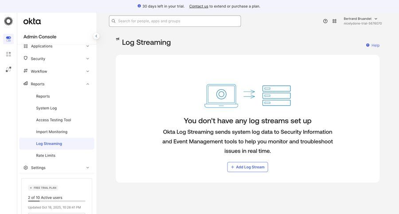Click the okta wordmark logo

click(x=32, y=21)
